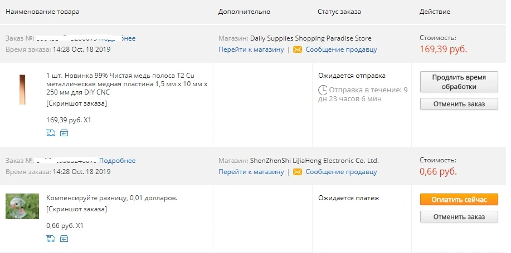View Скриншот заказа for compensation item
This screenshot has height=253, width=511.
tap(76, 209)
